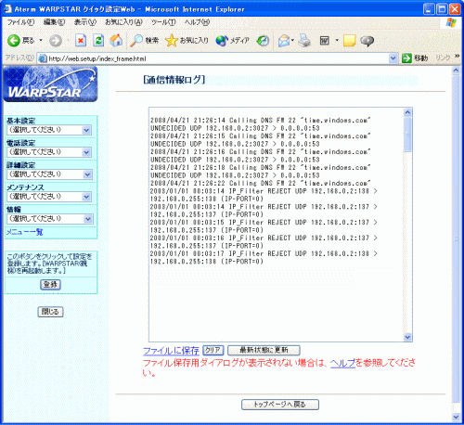Open the address bar dropdown arrow
The width and height of the screenshot is (464, 425).
393,58
